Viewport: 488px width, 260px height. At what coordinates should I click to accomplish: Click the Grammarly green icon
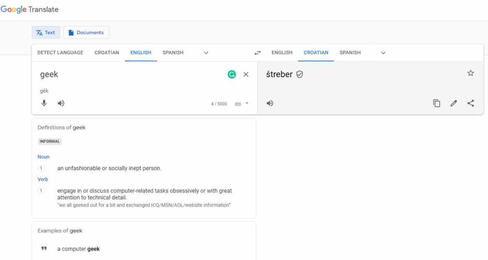232,74
